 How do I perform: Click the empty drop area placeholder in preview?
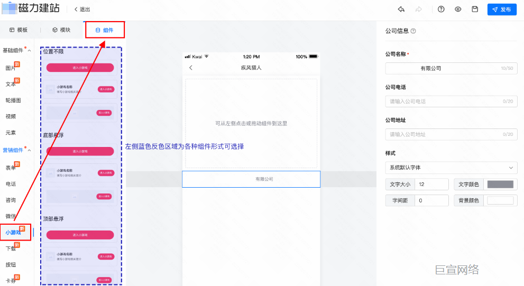[251, 123]
